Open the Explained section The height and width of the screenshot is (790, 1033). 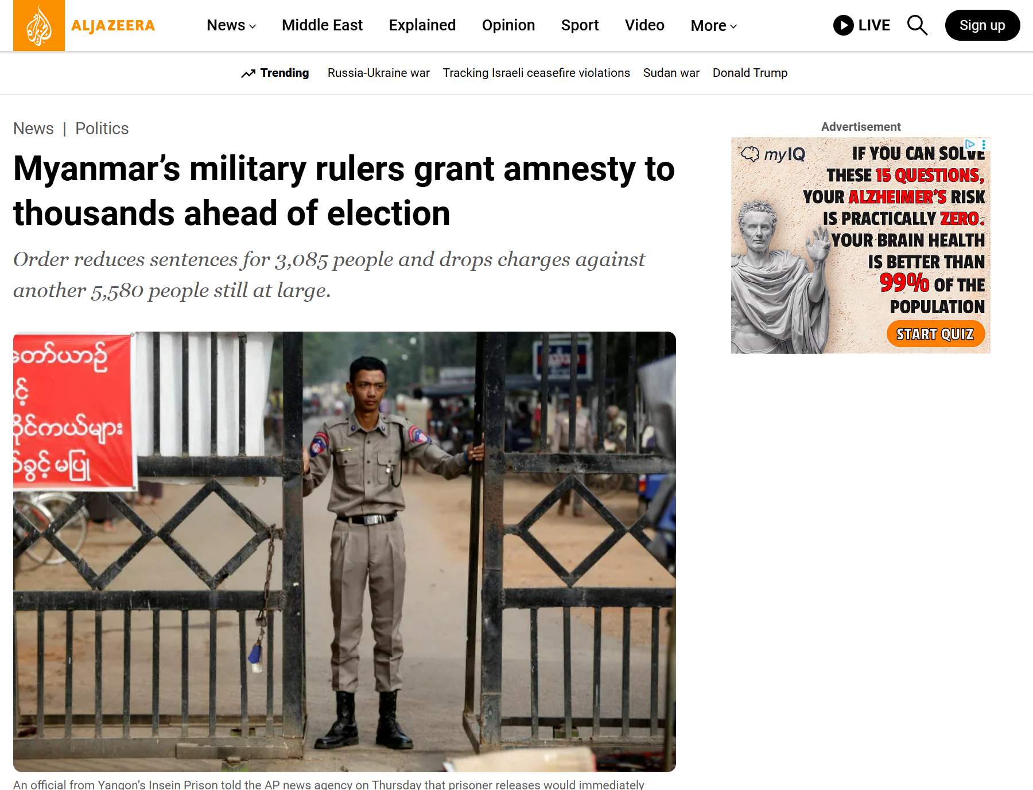(422, 25)
